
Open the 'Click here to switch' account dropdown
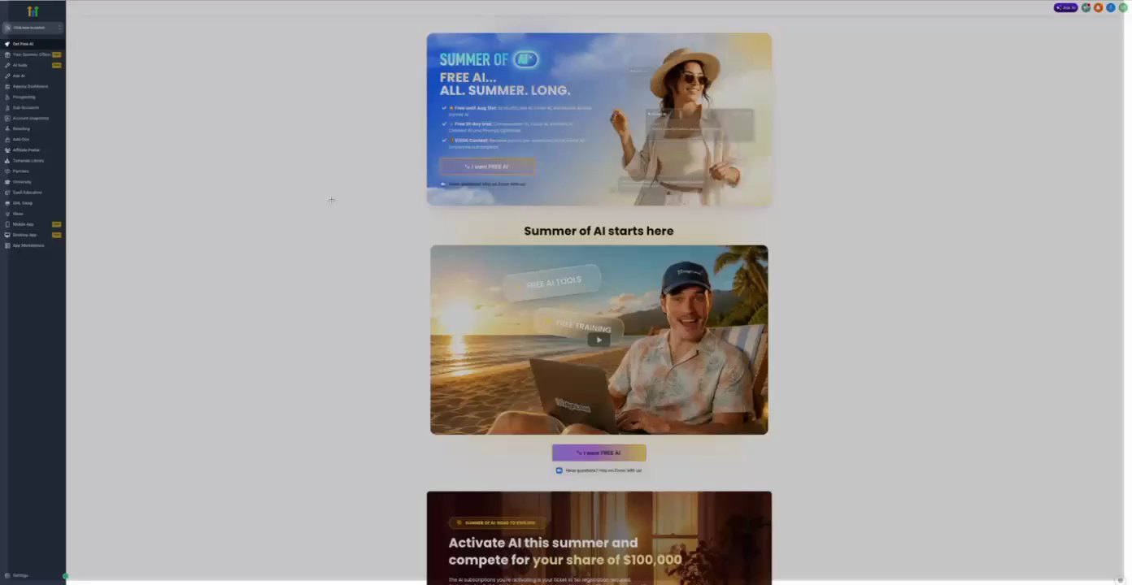pos(33,28)
